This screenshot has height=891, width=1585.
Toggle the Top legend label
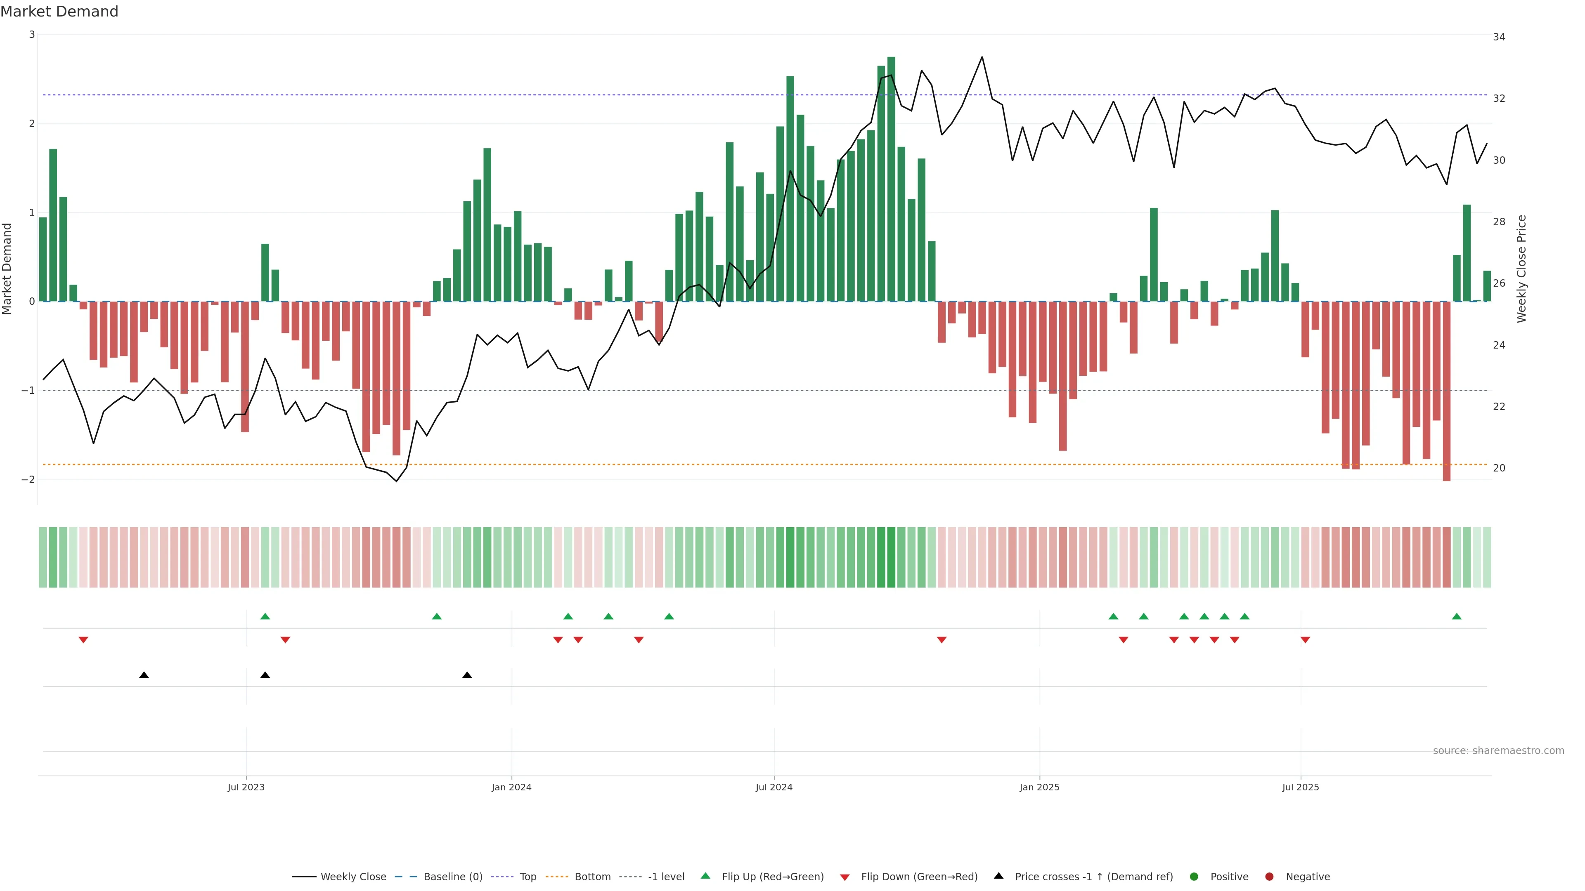tap(528, 876)
